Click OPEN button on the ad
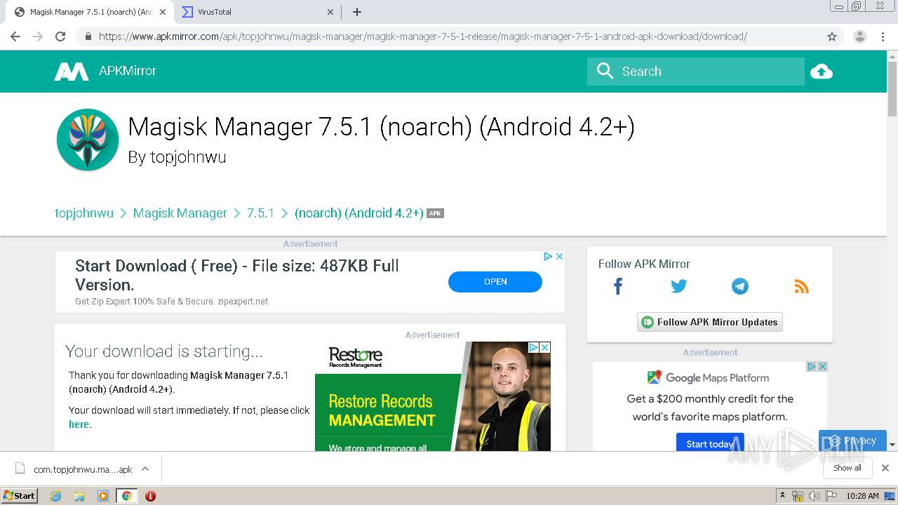898x505 pixels. click(495, 281)
